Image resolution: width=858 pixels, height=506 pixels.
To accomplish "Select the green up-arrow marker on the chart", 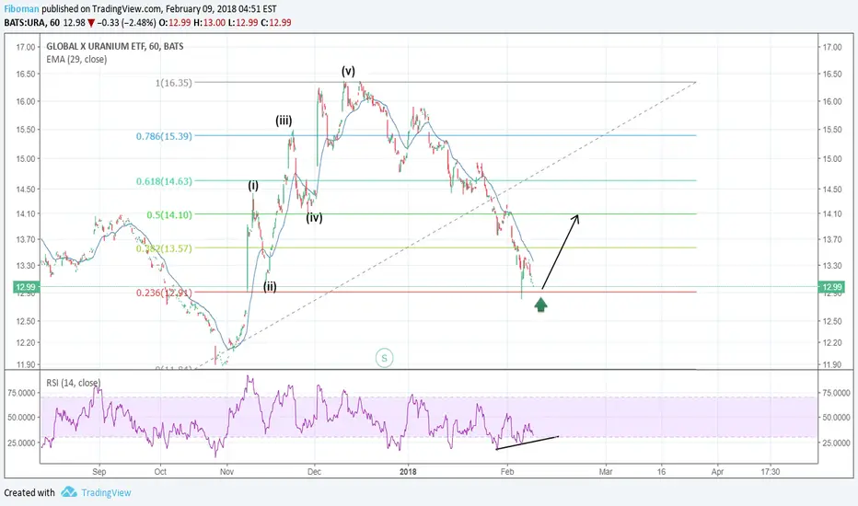I will 540,305.
